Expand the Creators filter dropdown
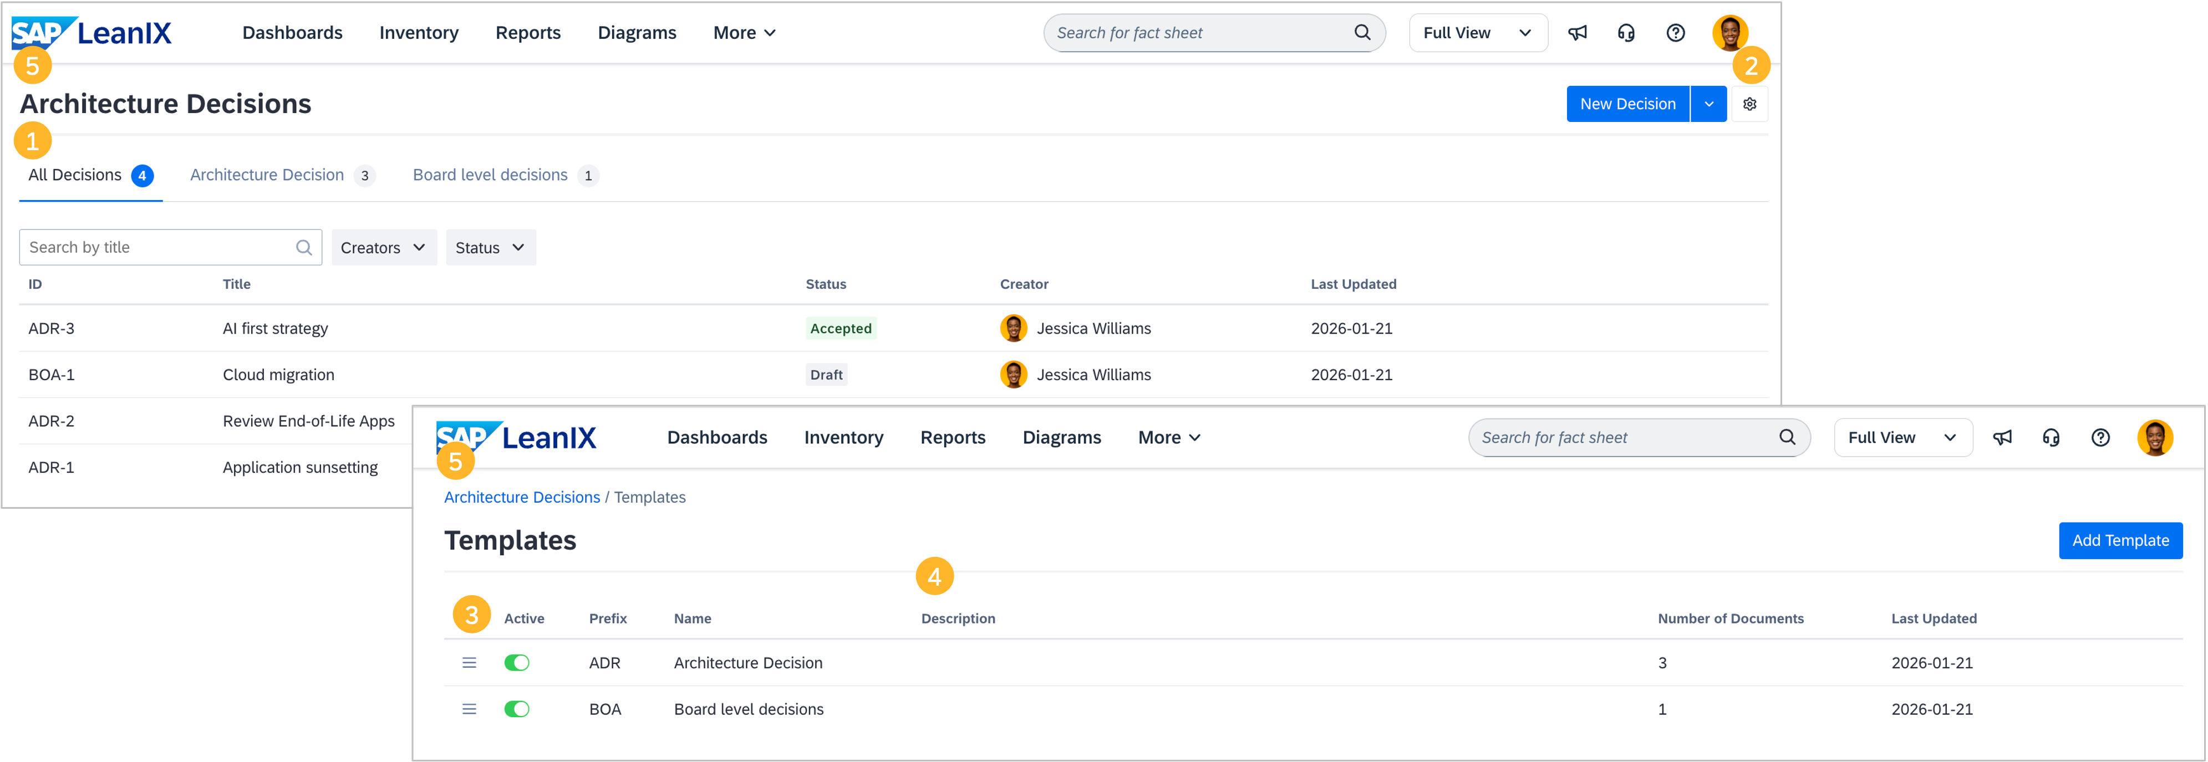 point(383,247)
